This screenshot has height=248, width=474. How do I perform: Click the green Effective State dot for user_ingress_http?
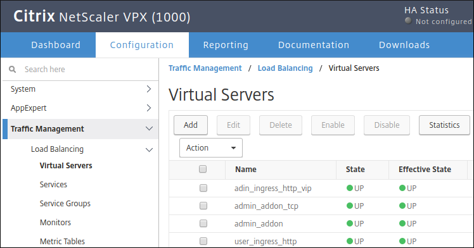tap(402, 241)
